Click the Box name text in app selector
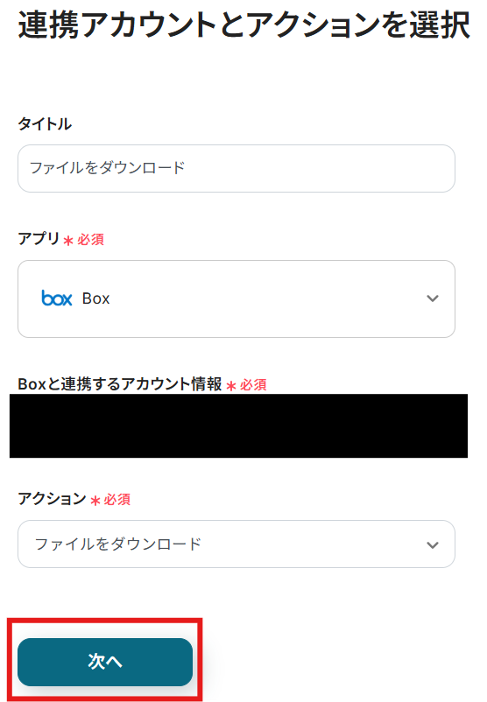The height and width of the screenshot is (702, 487). [x=95, y=298]
